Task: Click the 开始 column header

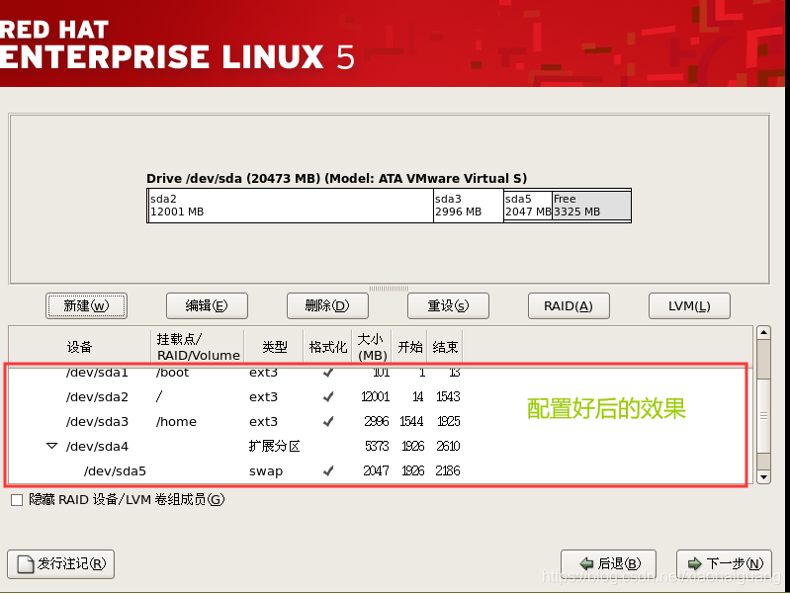Action: tap(409, 347)
